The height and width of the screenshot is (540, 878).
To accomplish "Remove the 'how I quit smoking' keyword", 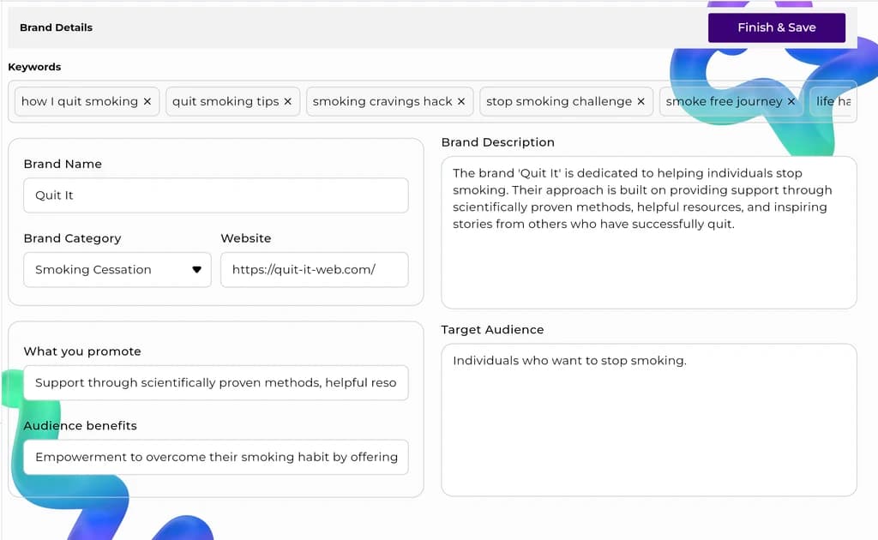I will click(x=147, y=101).
